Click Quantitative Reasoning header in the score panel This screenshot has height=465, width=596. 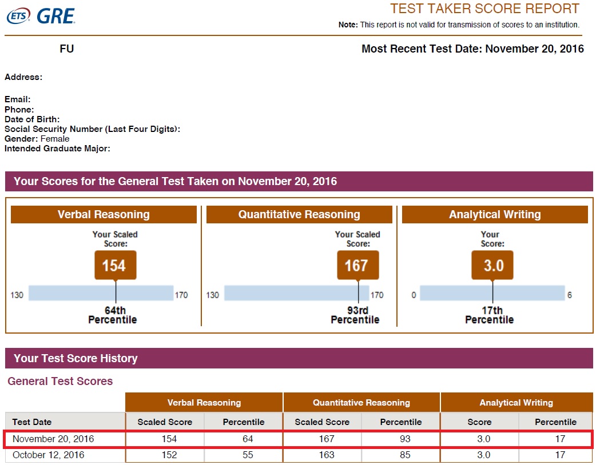(299, 214)
